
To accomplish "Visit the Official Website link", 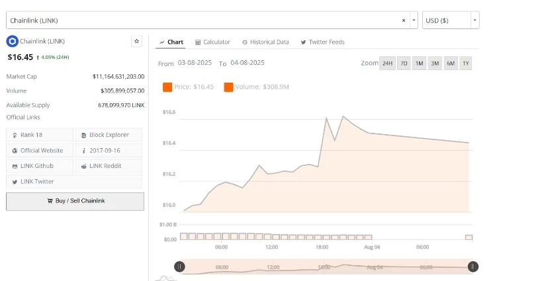I will pos(41,150).
